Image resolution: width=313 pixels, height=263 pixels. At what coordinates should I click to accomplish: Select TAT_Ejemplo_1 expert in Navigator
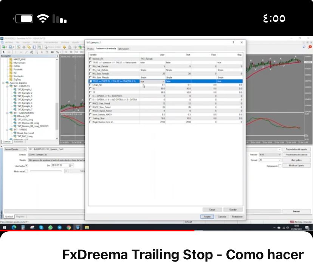[x=25, y=90]
